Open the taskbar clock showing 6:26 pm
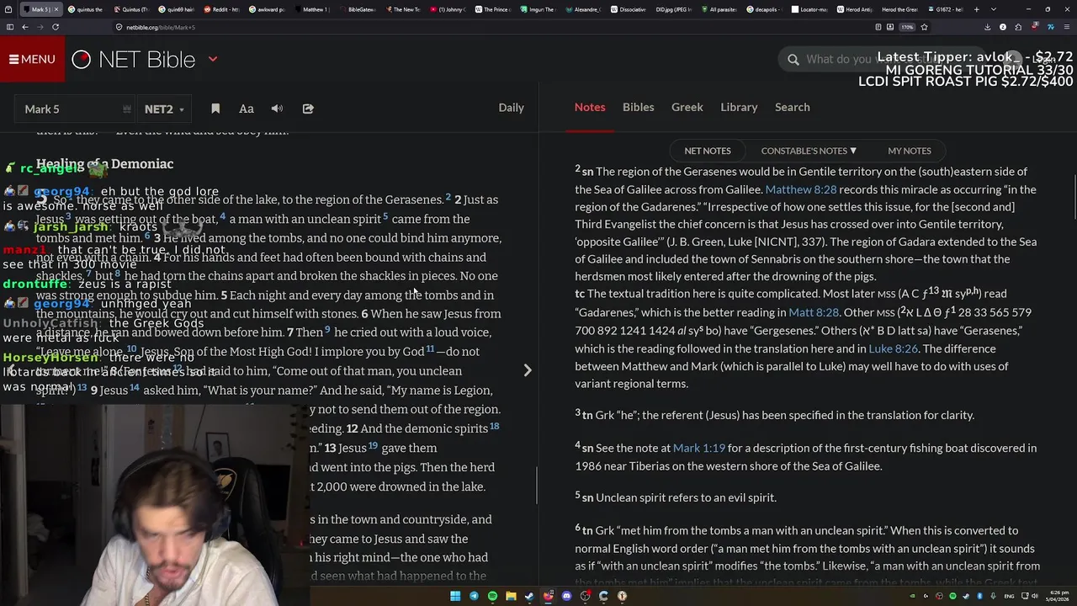Screen dimensions: 1077x606 [1058, 596]
